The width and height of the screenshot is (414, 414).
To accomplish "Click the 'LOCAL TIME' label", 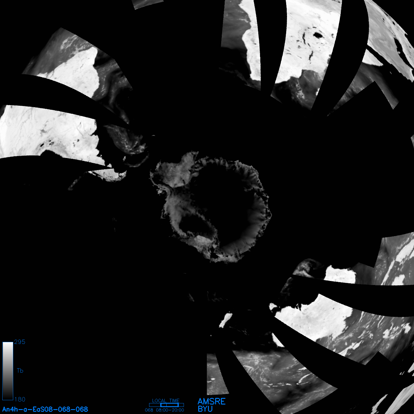I will (166, 400).
